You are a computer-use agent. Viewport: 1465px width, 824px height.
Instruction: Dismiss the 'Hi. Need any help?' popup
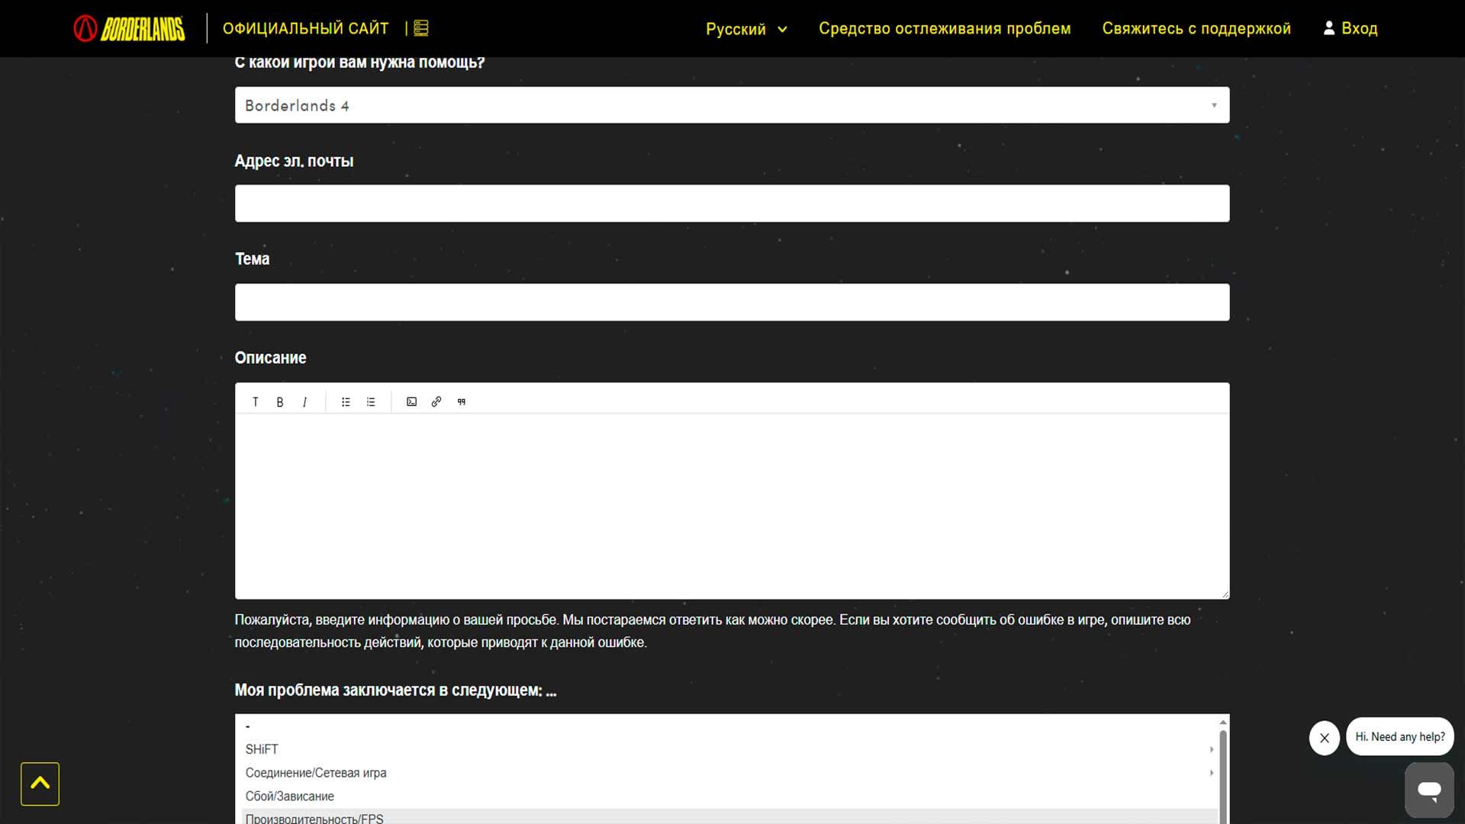tap(1324, 738)
